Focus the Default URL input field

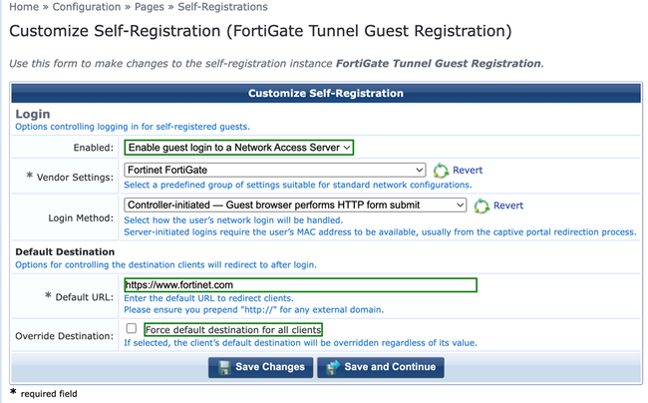coord(300,284)
